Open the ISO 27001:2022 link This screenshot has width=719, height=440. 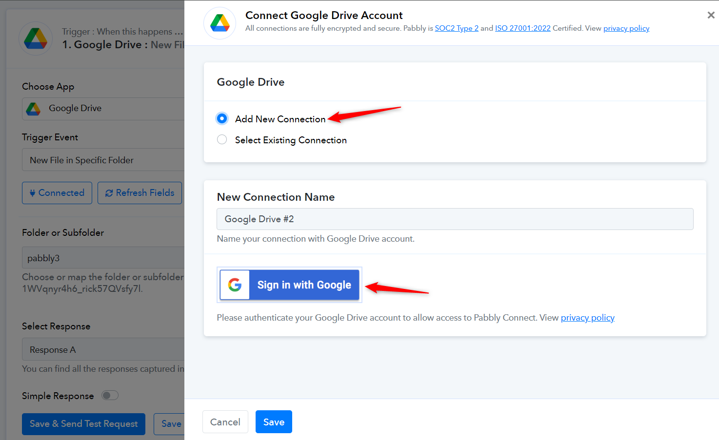(523, 28)
